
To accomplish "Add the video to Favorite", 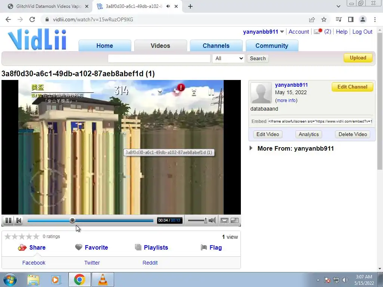I will (92, 247).
